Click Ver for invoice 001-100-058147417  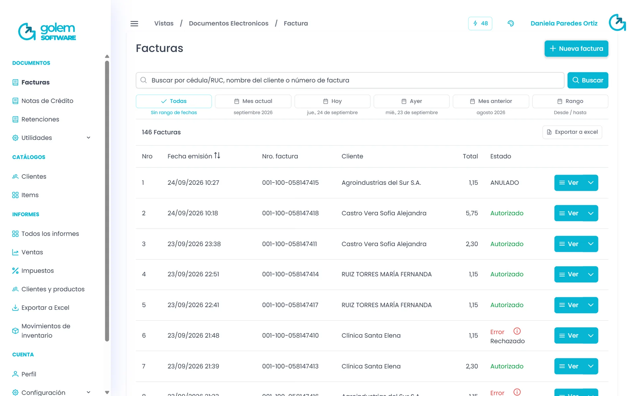pyautogui.click(x=569, y=305)
